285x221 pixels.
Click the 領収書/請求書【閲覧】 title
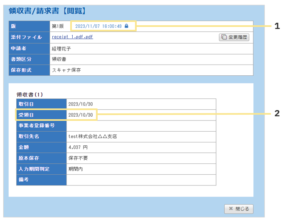[47, 11]
